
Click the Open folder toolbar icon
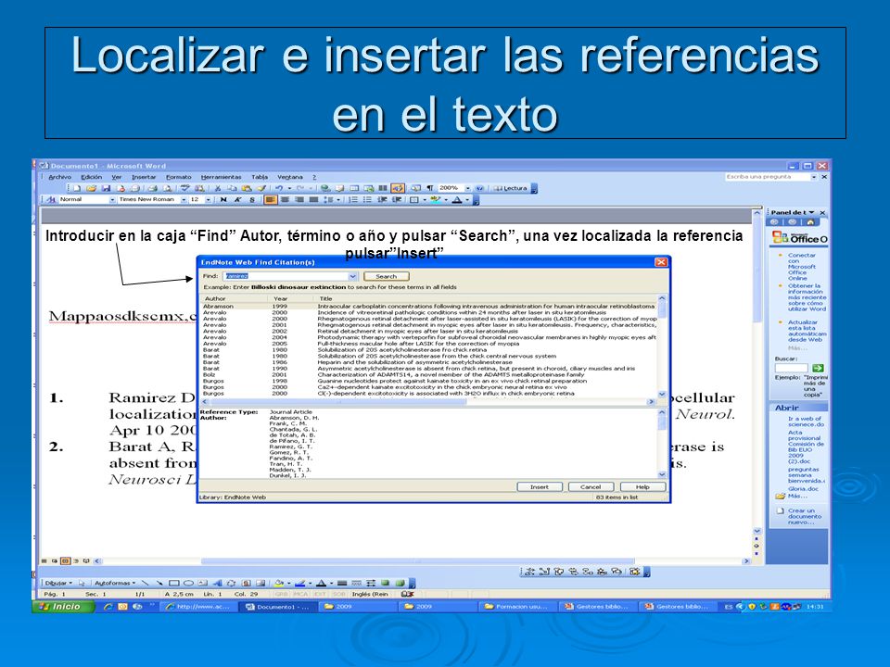click(x=91, y=188)
